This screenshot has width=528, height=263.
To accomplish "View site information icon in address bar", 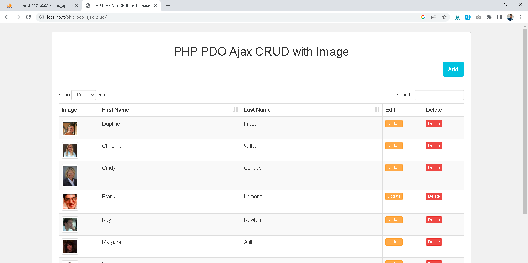I will click(x=42, y=17).
